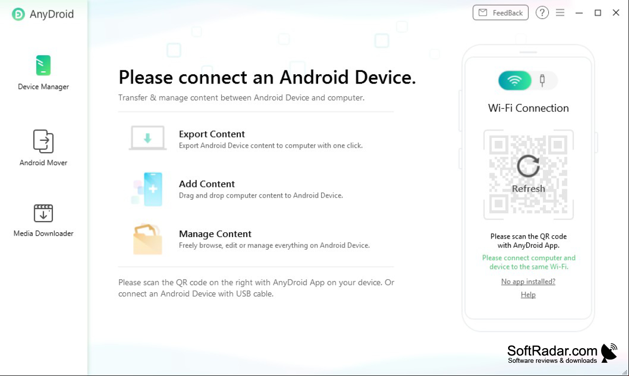Click 'Wi-Fi Connection' heading
Image resolution: width=629 pixels, height=376 pixels.
point(528,108)
